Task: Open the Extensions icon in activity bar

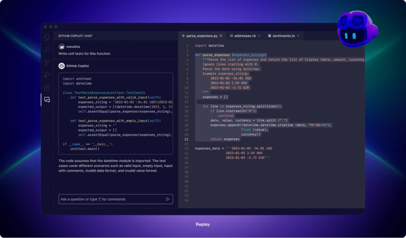Action: (47, 88)
